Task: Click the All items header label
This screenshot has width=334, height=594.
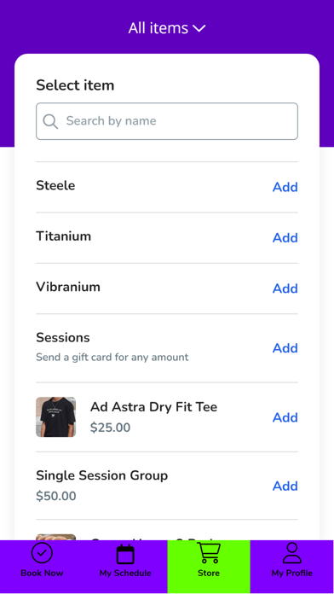Action: pos(158,28)
